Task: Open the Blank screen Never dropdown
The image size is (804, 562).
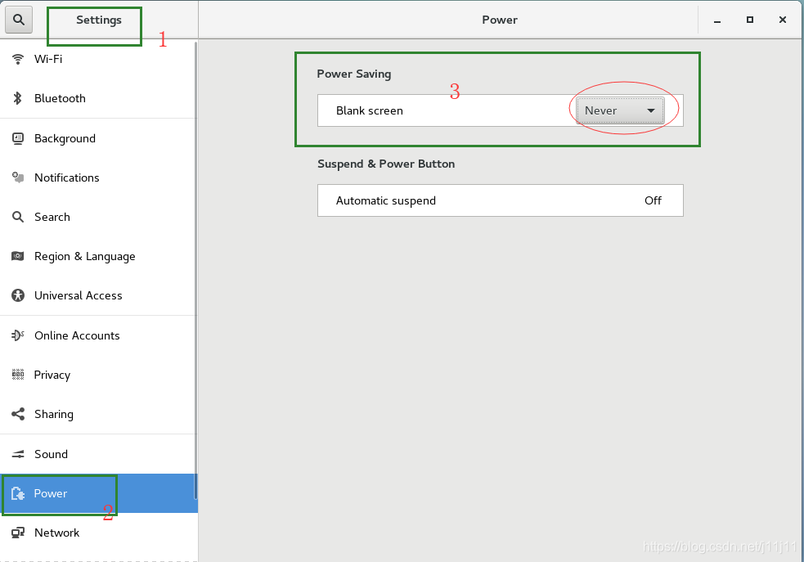Action: point(620,110)
